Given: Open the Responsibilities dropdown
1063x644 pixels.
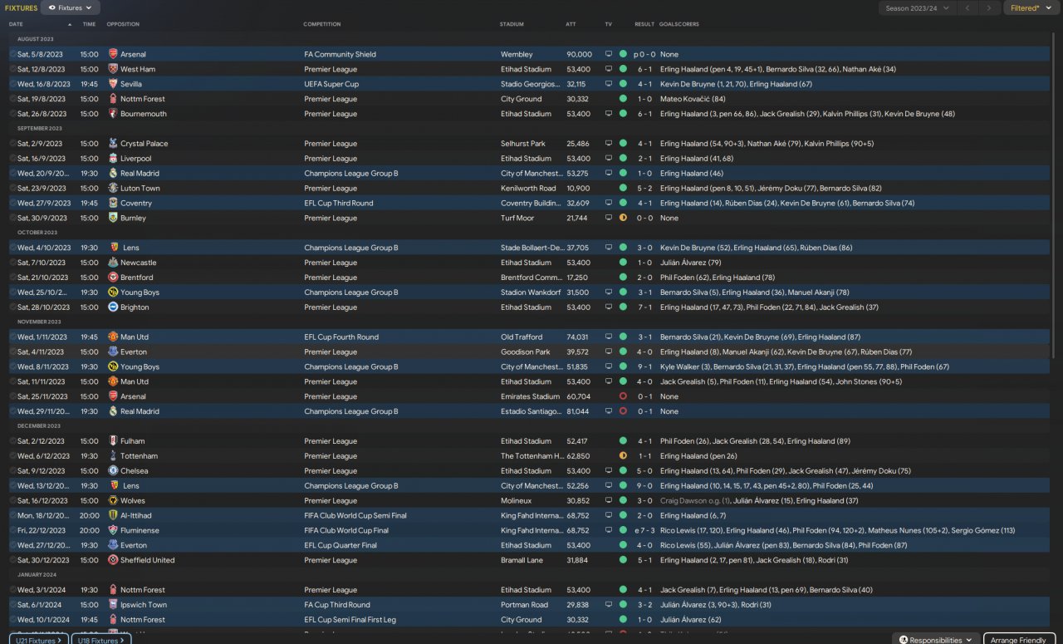Looking at the screenshot, I should [x=936, y=640].
